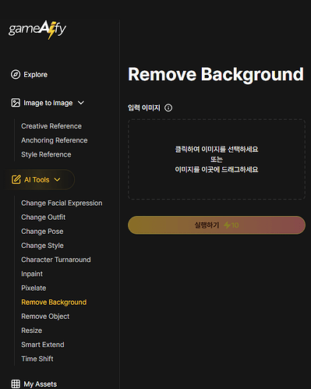
Task: Go to Style Reference
Action: (x=46, y=154)
